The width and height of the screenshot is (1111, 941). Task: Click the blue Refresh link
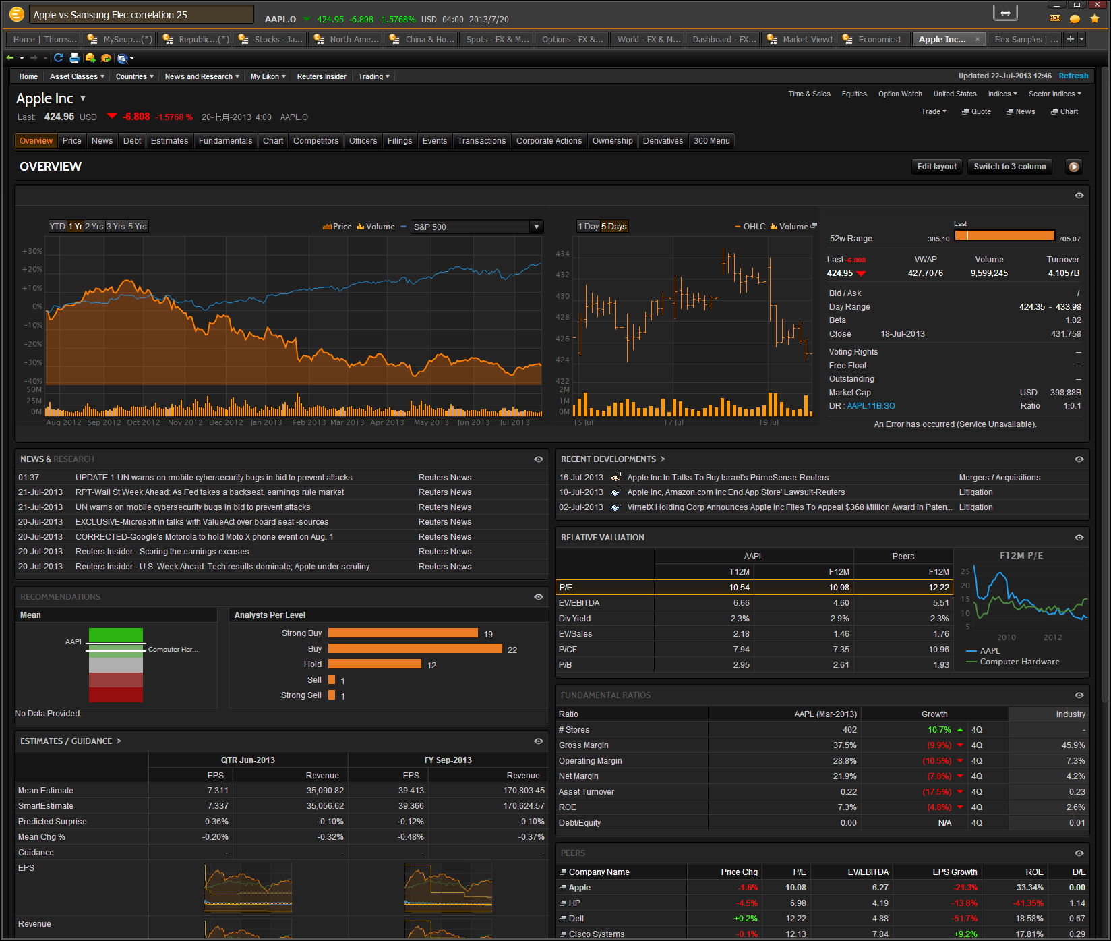click(1073, 76)
